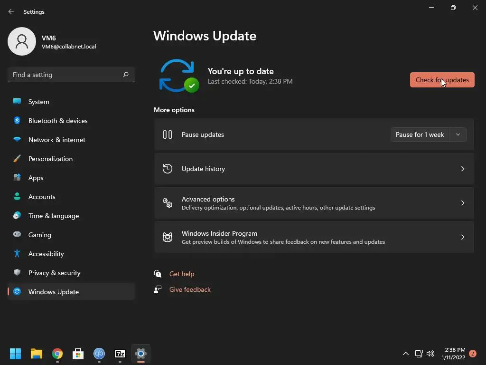The image size is (486, 365).
Task: Go to Accessibility settings
Action: [71, 254]
